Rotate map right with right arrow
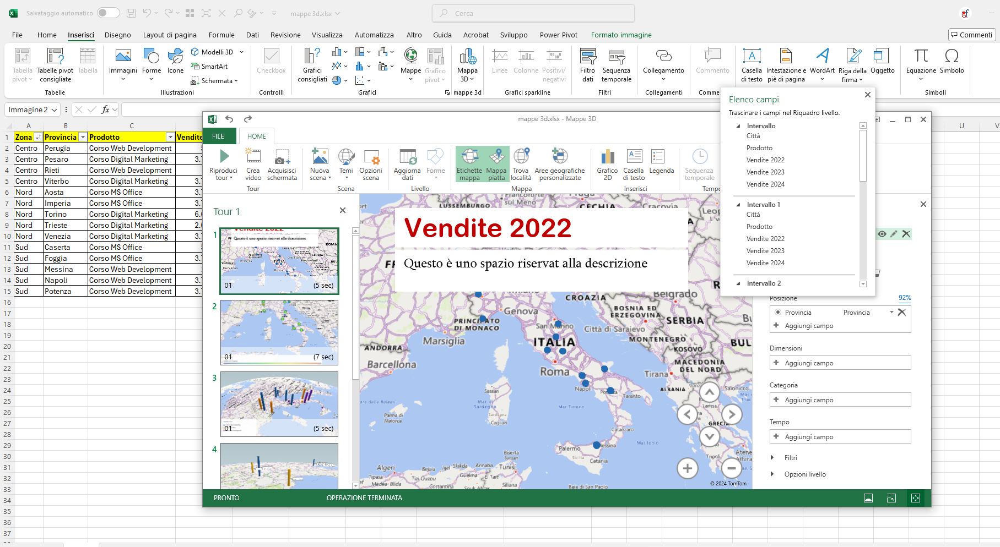Viewport: 1000px width, 547px height. [732, 414]
